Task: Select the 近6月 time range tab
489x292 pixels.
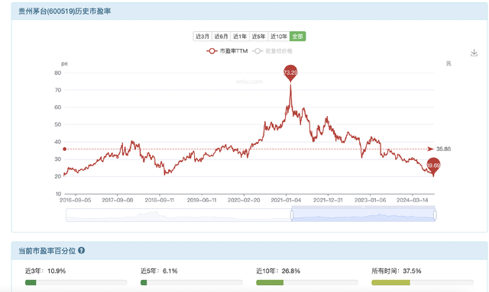Action: tap(221, 37)
